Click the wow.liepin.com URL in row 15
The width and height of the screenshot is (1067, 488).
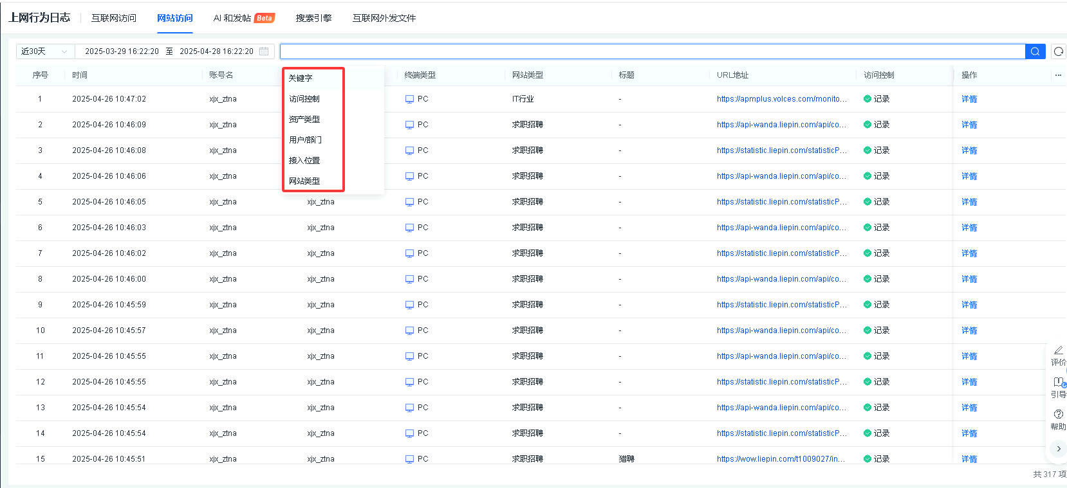tap(780, 459)
